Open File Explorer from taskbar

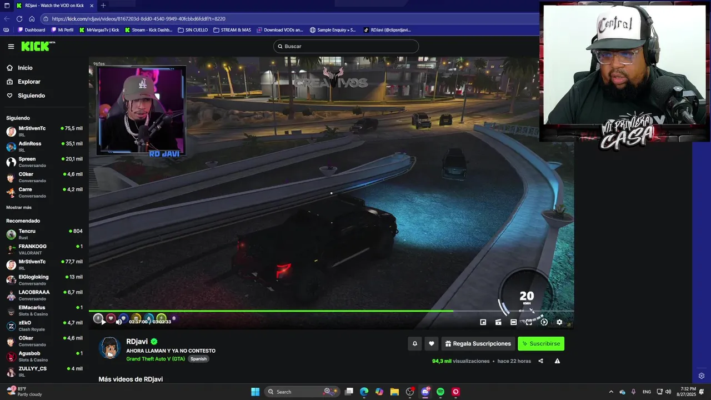pyautogui.click(x=394, y=392)
